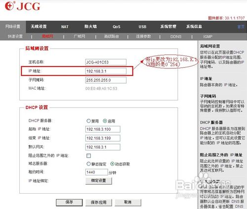
Task: Tick the 阻止范围之外的 IP 地址 checkbox
Action: tap(88, 156)
